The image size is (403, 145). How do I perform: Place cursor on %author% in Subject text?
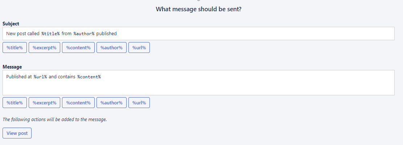click(x=84, y=34)
